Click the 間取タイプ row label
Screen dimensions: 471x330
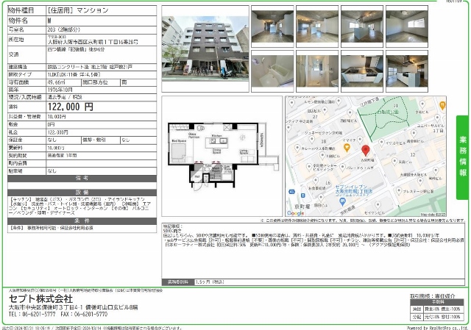pyautogui.click(x=20, y=74)
